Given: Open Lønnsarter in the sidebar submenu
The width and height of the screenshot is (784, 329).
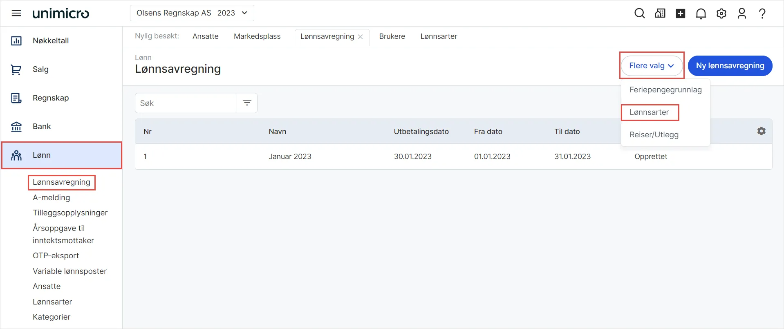Looking at the screenshot, I should coord(52,302).
